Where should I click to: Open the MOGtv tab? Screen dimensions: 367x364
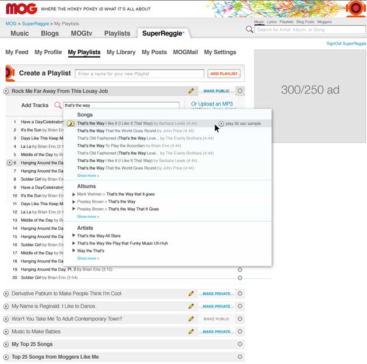(x=82, y=33)
